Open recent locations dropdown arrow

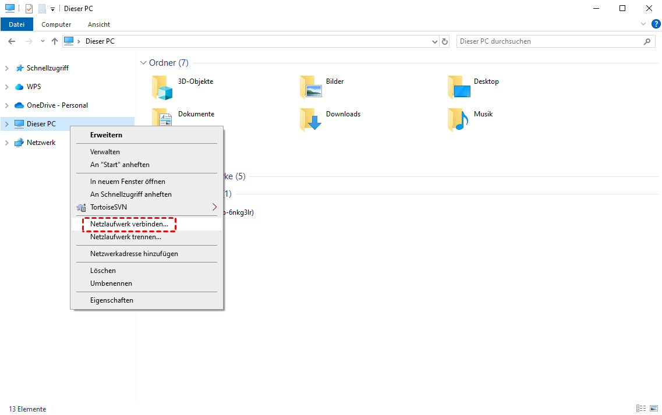point(43,41)
